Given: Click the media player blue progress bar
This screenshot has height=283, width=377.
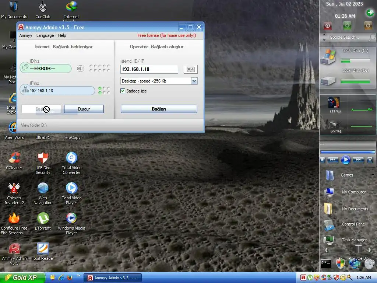Looking at the screenshot, I should pyautogui.click(x=348, y=152).
